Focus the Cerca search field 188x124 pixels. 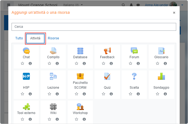pyautogui.click(x=94, y=27)
